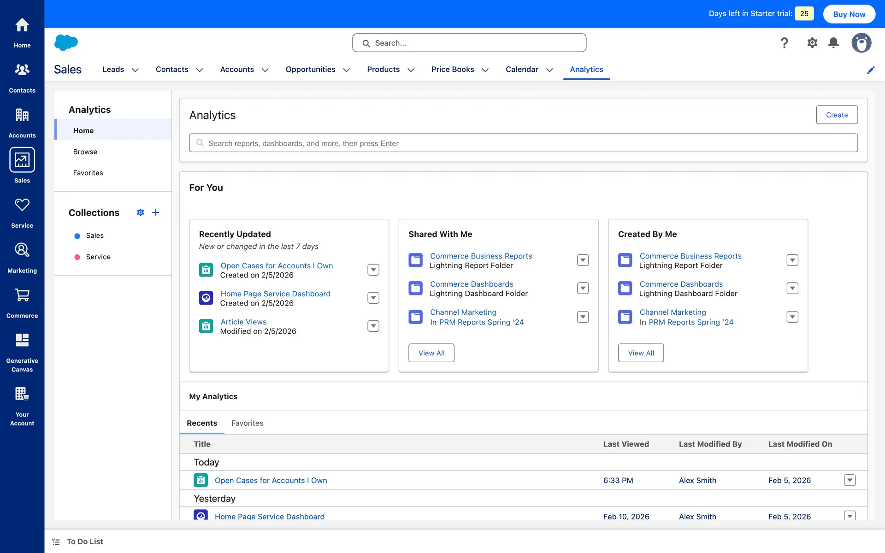Open actions menu for Article Views

point(373,326)
